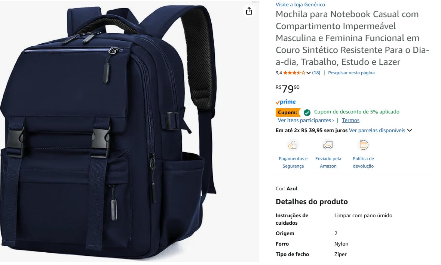The height and width of the screenshot is (265, 441).
Task: Click Enviado pela Amazon text link
Action: [328, 162]
